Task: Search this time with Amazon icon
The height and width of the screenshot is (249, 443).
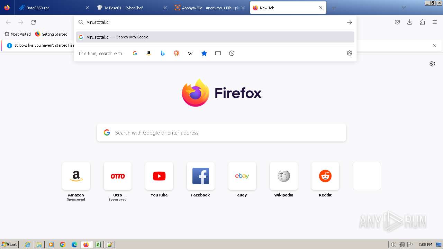Action: (x=149, y=53)
